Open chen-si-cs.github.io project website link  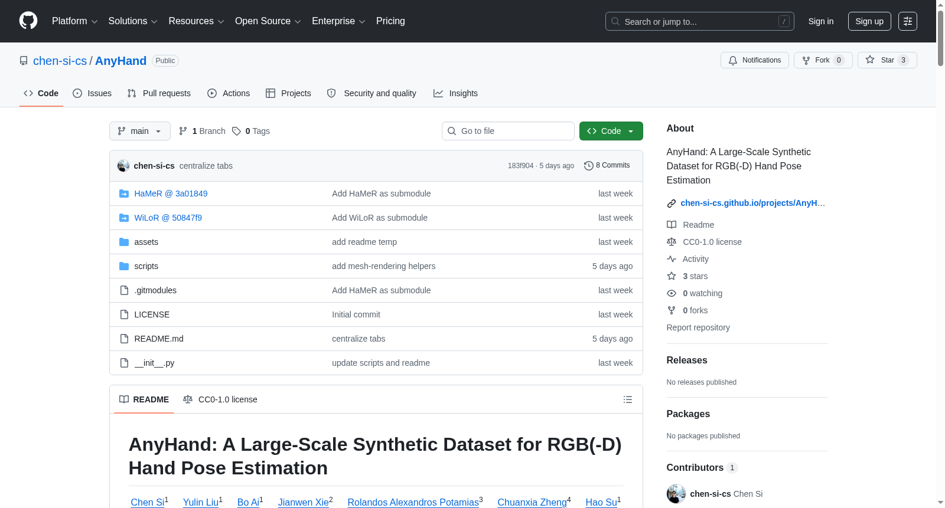(x=753, y=203)
